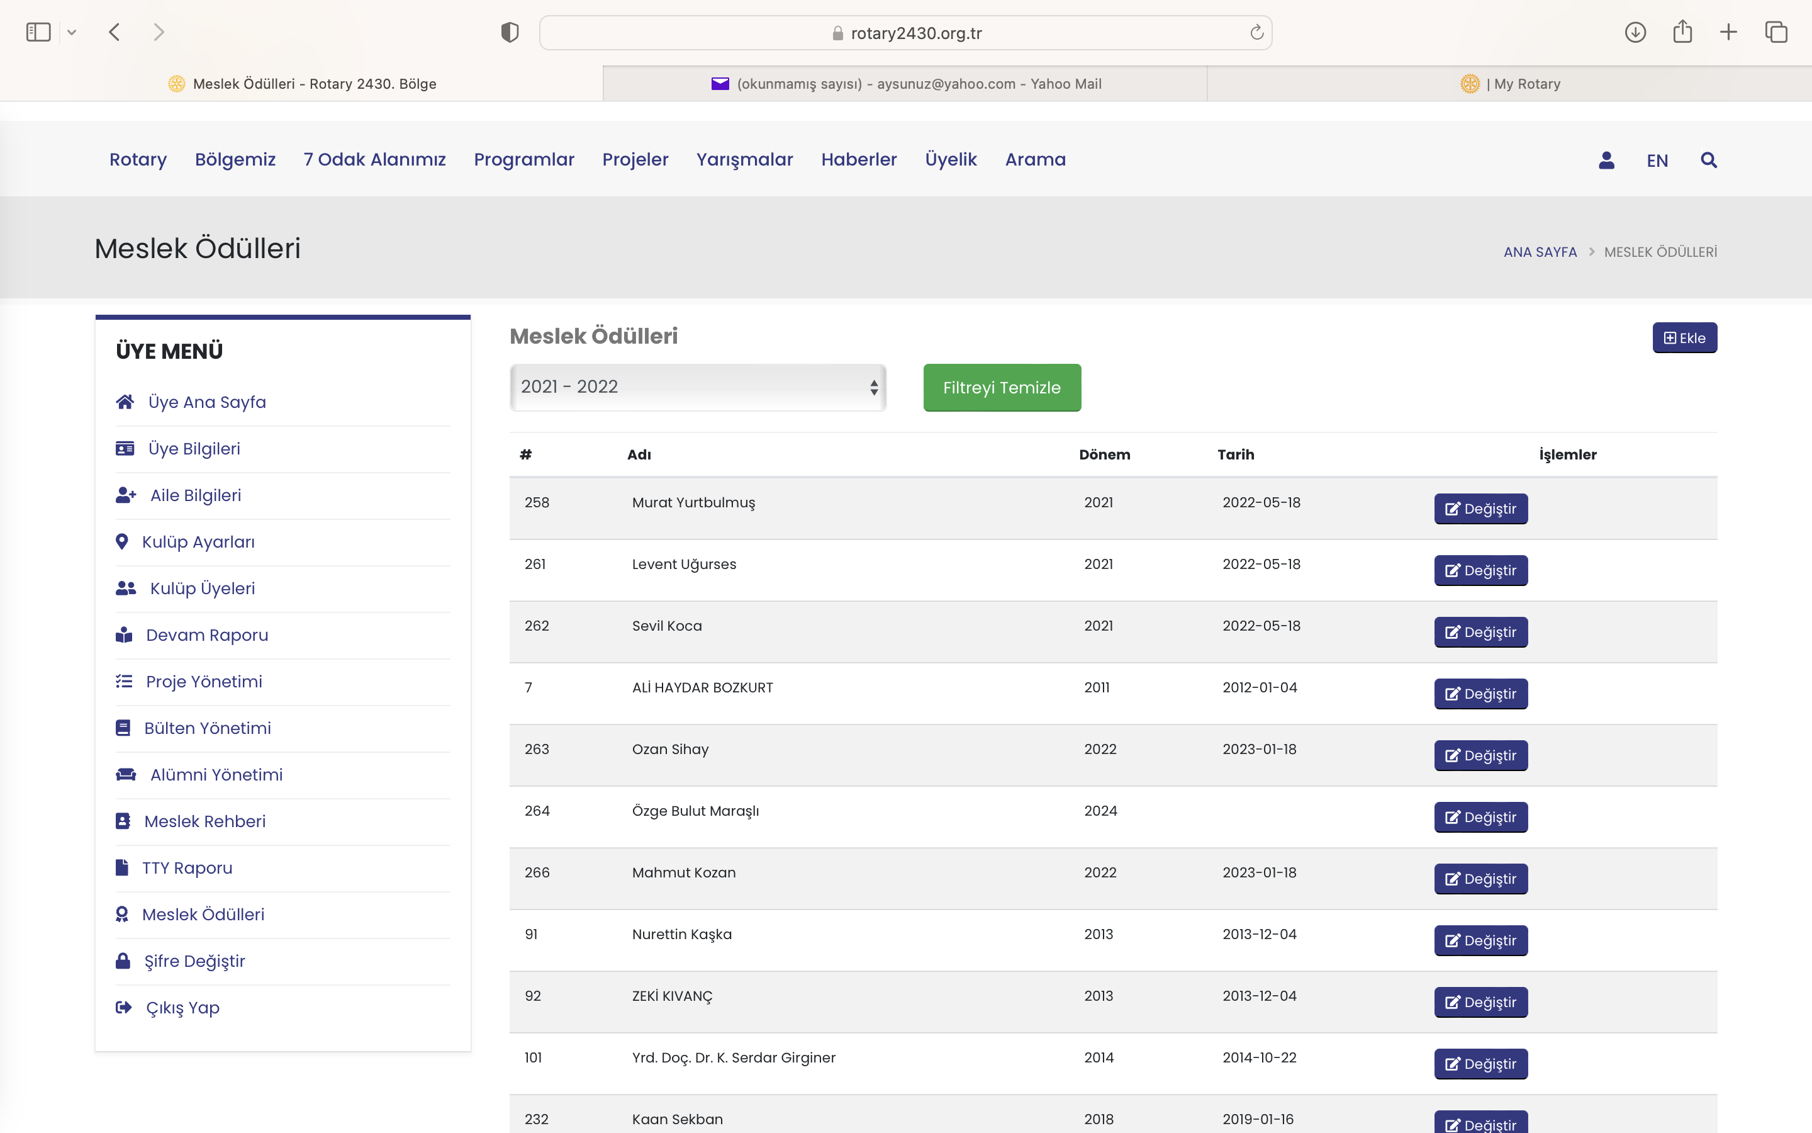Click Değiştir for Sevil Koca
Image resolution: width=1812 pixels, height=1133 pixels.
[1480, 633]
